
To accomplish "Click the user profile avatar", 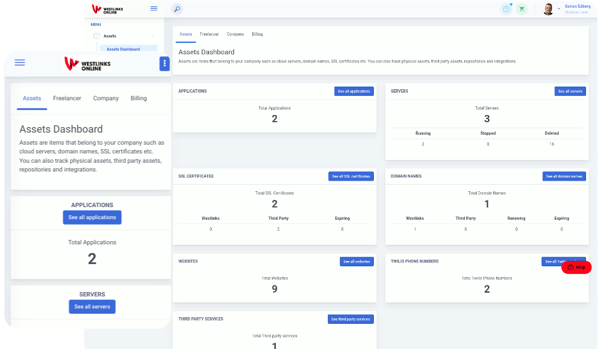I will 548,9.
